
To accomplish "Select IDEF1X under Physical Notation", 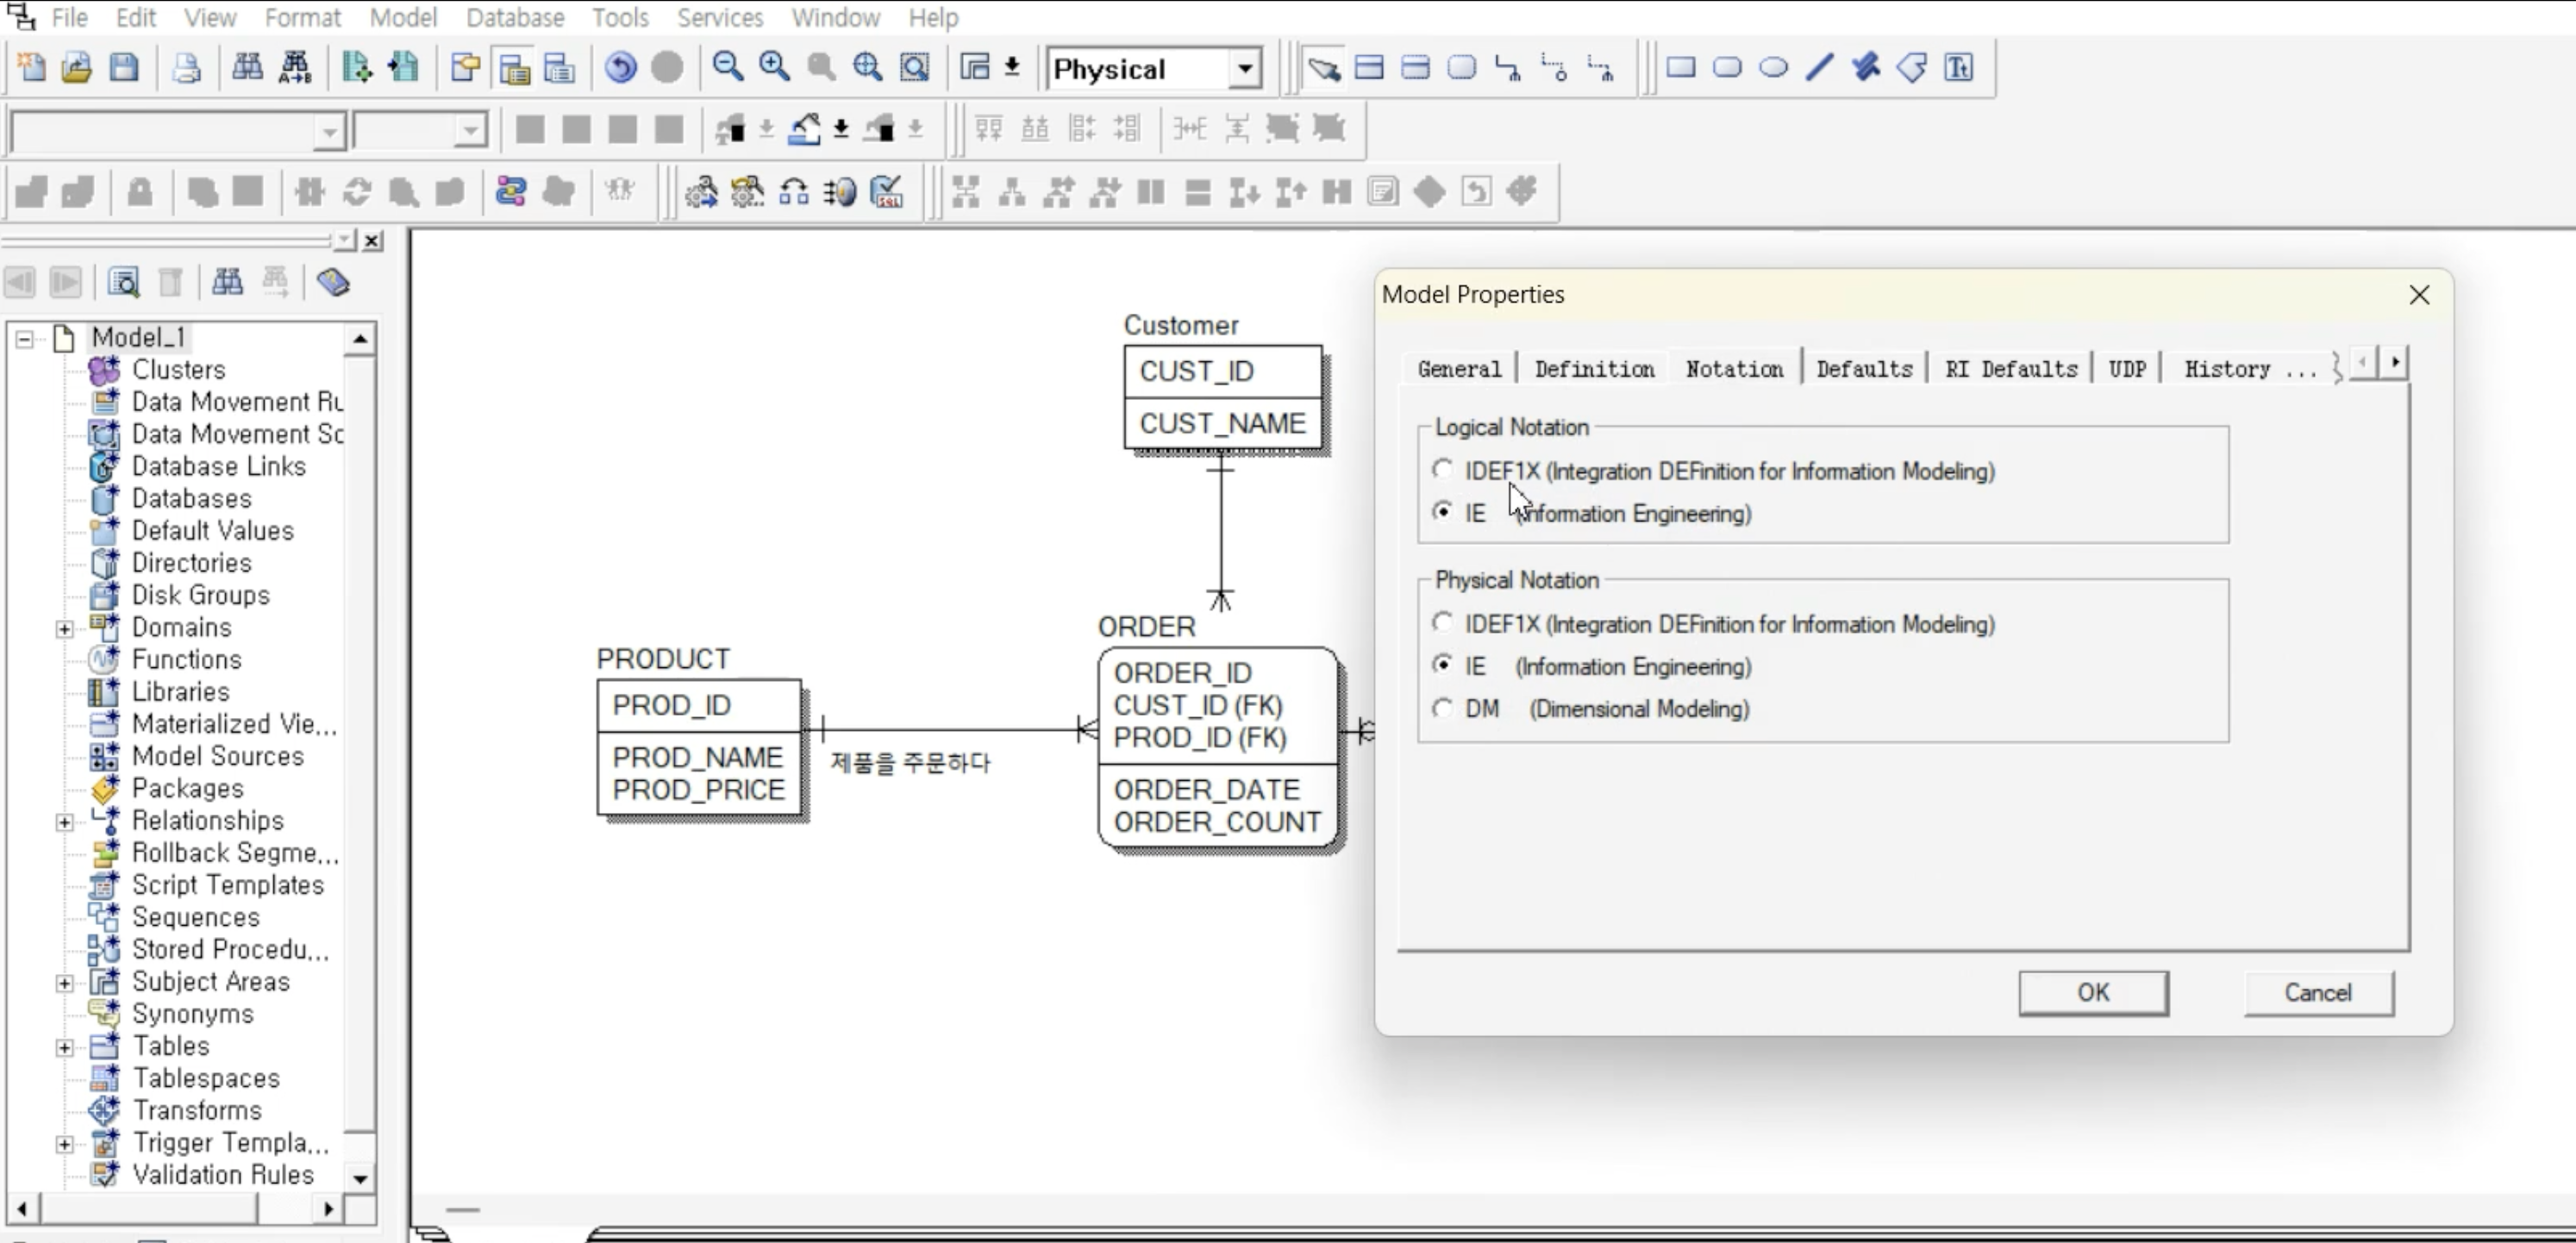I will pyautogui.click(x=1442, y=622).
